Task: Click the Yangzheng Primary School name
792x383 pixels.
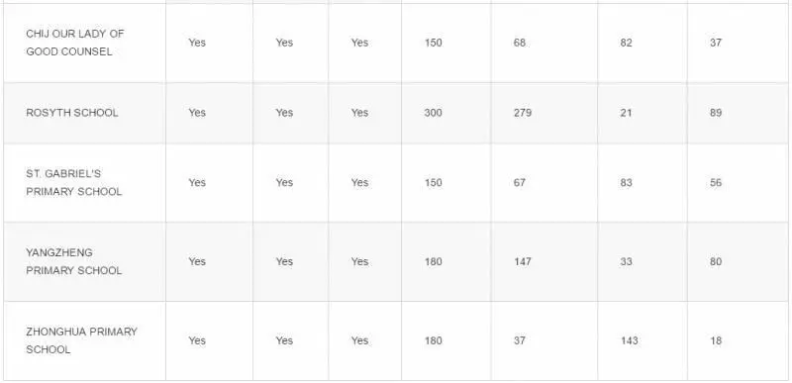Action: point(73,261)
